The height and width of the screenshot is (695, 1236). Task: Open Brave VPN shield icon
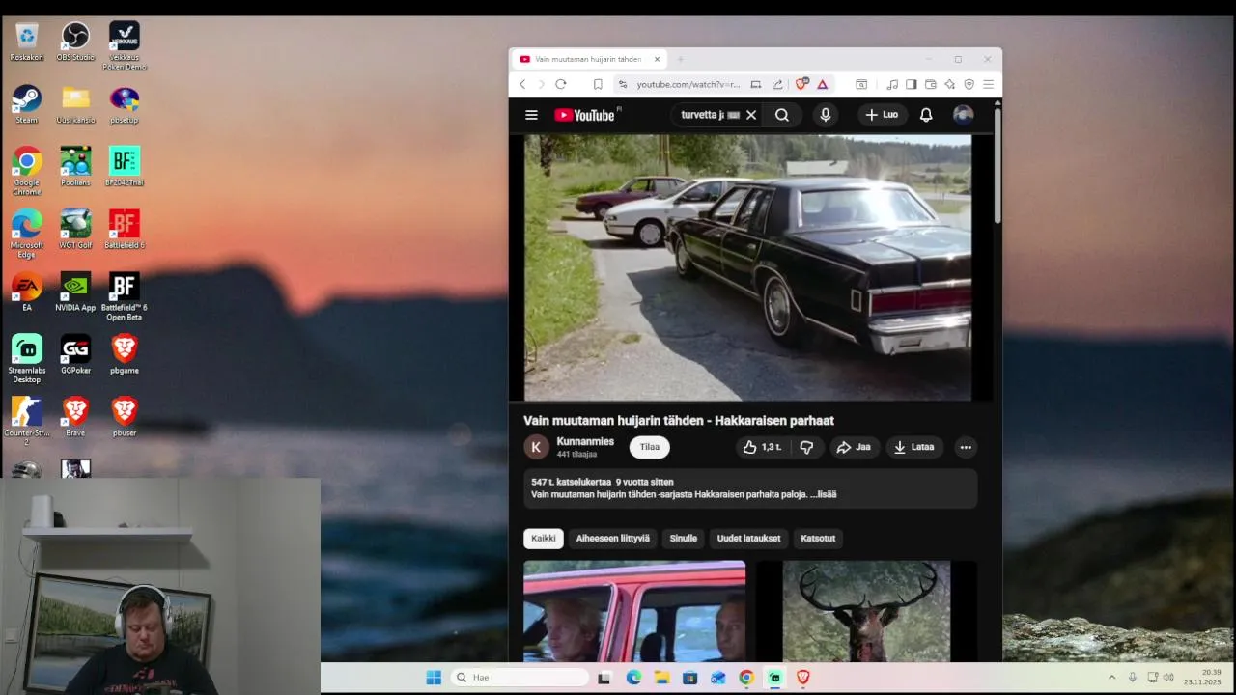click(x=969, y=84)
